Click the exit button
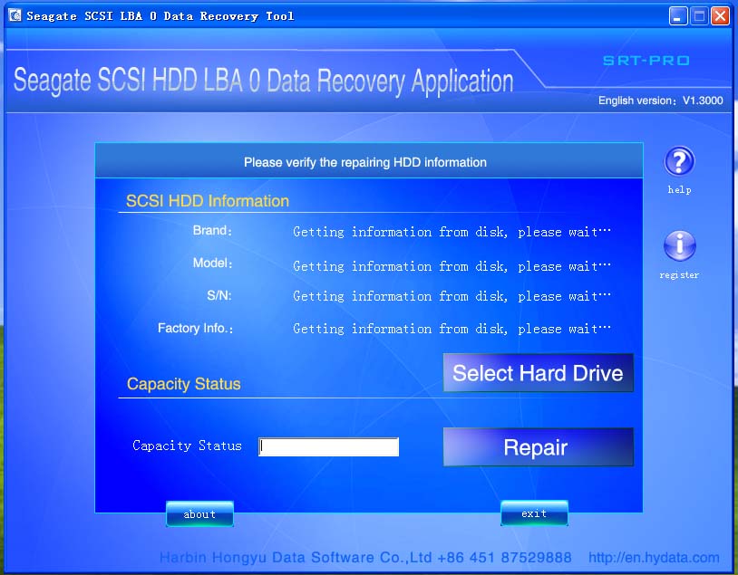The height and width of the screenshot is (575, 738). (534, 513)
